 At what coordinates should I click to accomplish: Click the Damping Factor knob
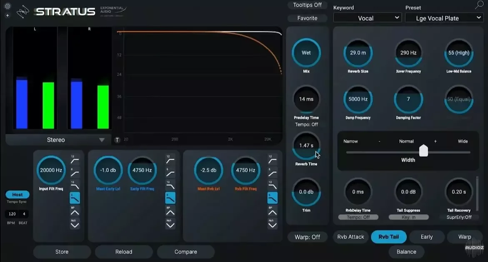408,99
